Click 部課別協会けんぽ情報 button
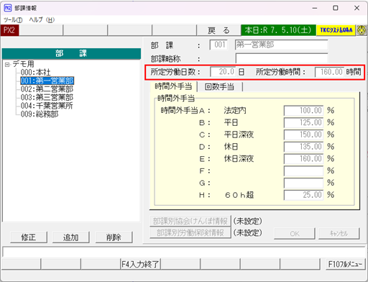This screenshot has height=282, width=368. click(190, 221)
